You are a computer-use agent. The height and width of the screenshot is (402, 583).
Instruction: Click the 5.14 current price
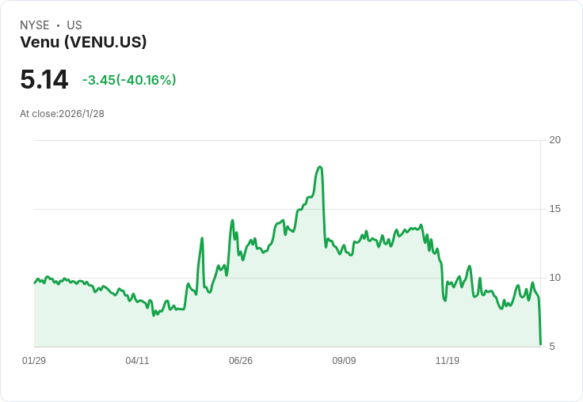pos(44,79)
